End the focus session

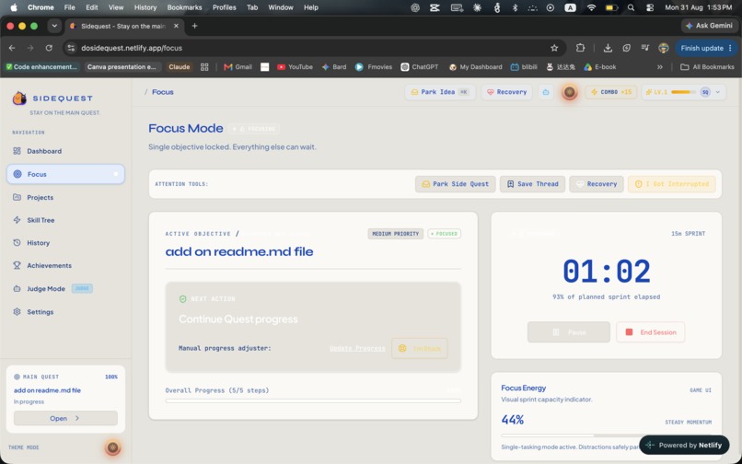[650, 332]
